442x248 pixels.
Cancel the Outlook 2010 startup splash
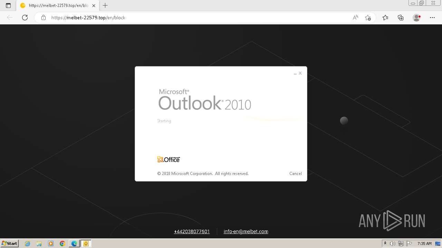tap(295, 174)
